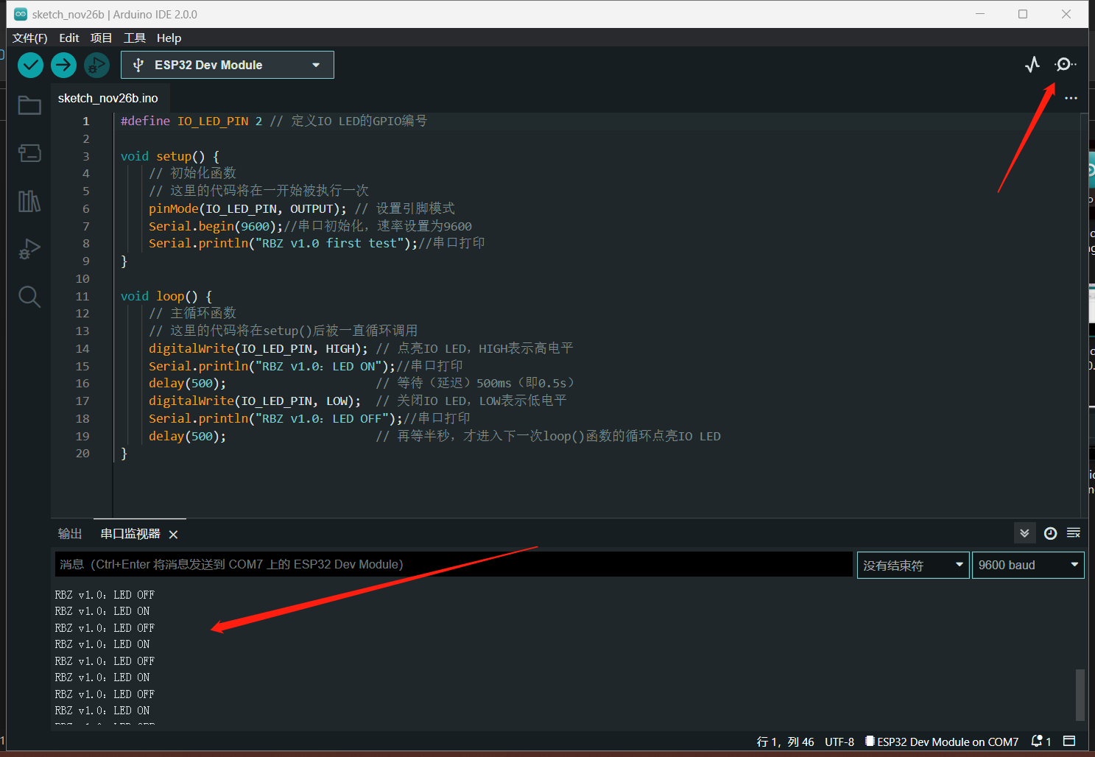Close the 串口监视器 tab with X

pos(173,534)
